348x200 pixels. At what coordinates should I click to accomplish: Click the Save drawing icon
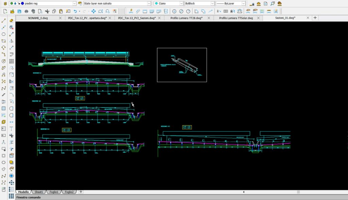tap(19, 11)
